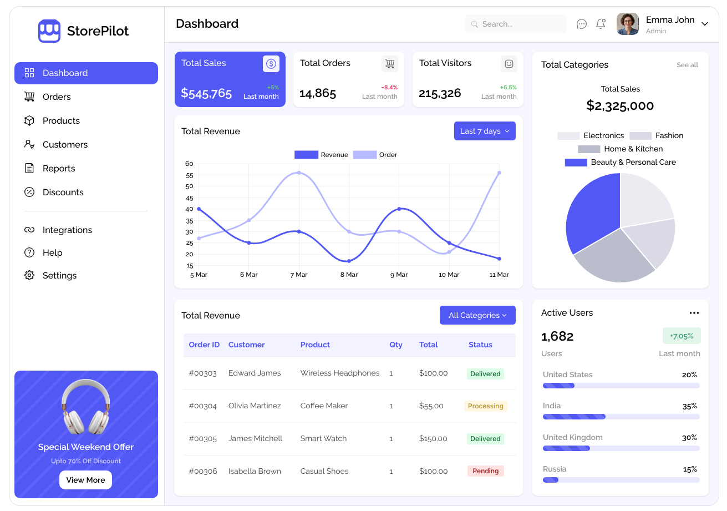The width and height of the screenshot is (727, 511).
Task: Toggle the Revenue legend in the chart
Action: [321, 155]
